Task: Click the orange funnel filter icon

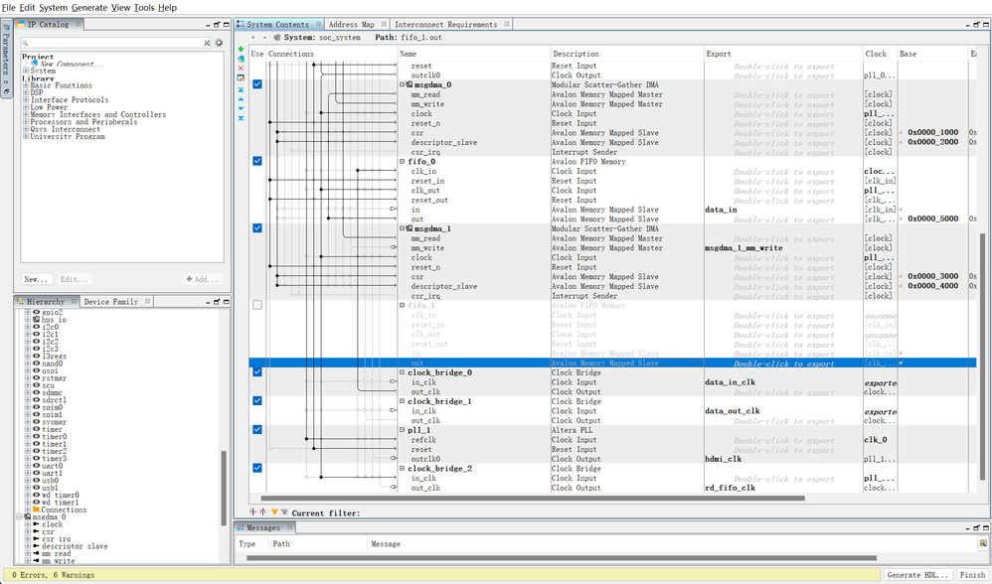Action: [x=275, y=512]
